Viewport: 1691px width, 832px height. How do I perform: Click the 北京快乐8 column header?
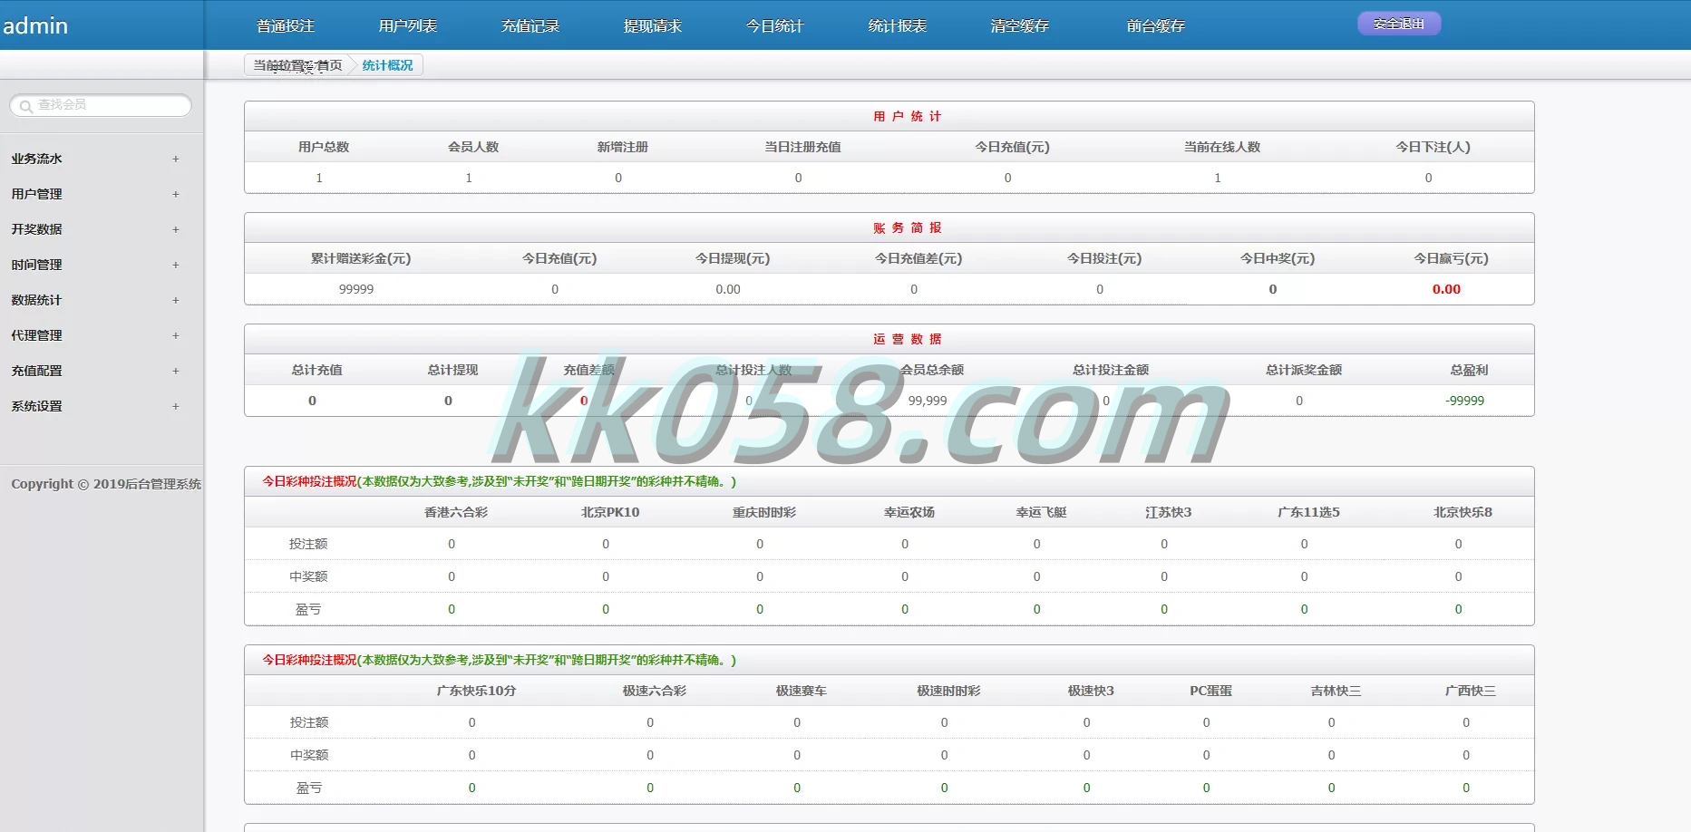pyautogui.click(x=1463, y=512)
